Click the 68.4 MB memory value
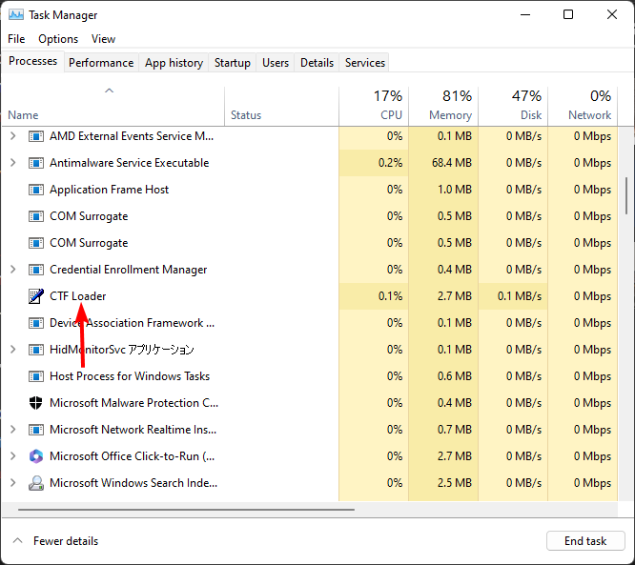Screen dimensions: 635x565 (x=452, y=163)
